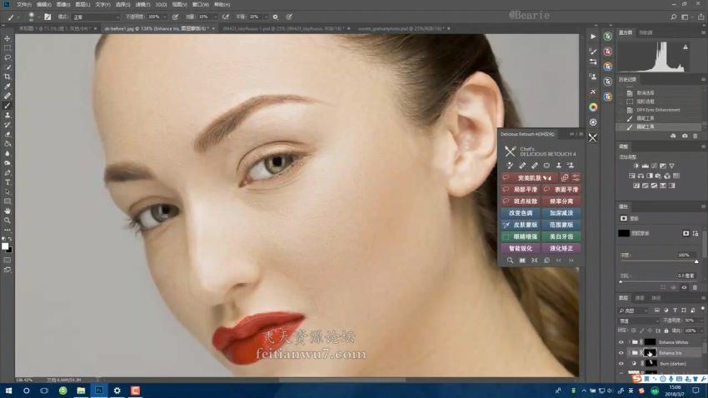Click Delicious Retouch crossed utensils dock icon

(x=593, y=137)
